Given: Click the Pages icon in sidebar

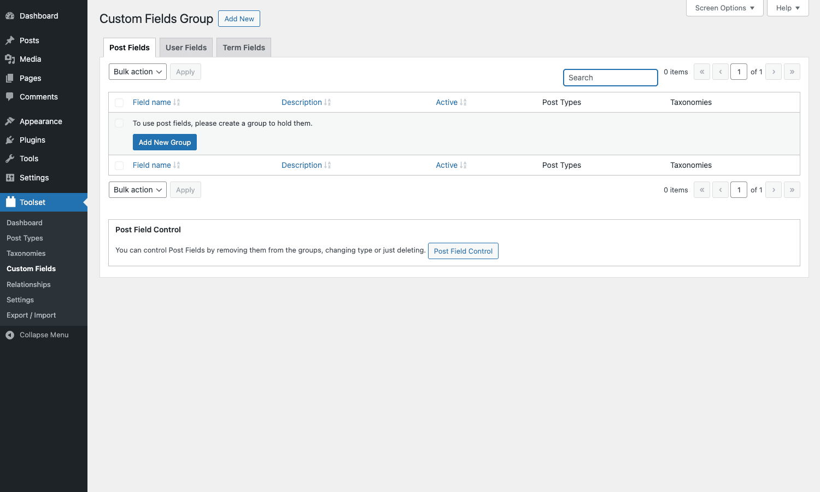Looking at the screenshot, I should tap(10, 78).
